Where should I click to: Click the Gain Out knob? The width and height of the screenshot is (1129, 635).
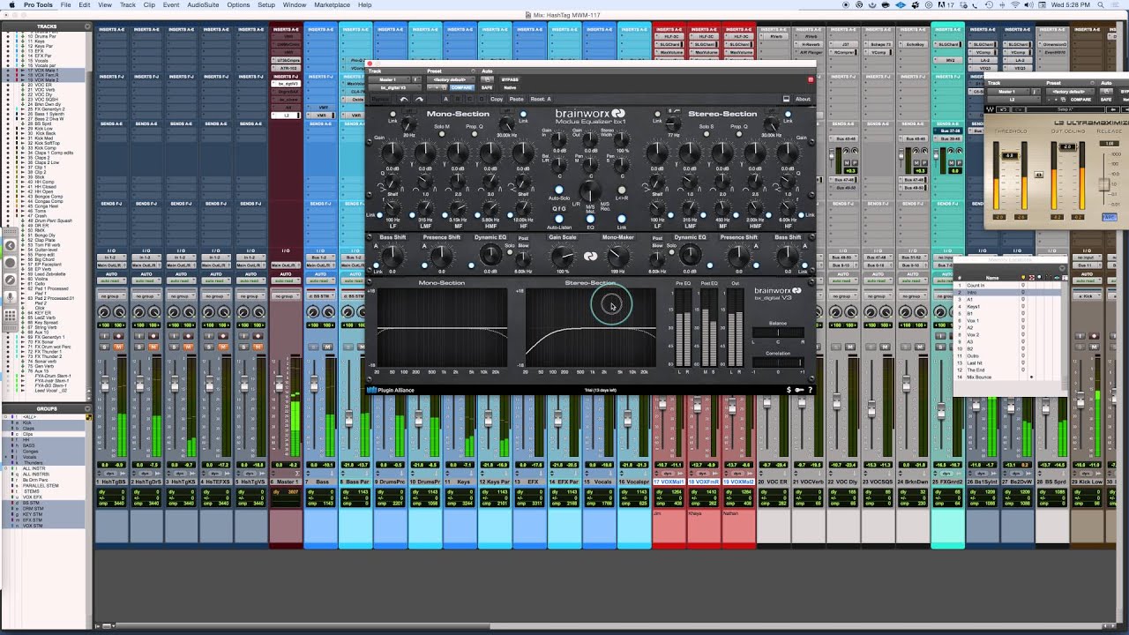point(590,139)
